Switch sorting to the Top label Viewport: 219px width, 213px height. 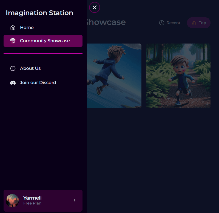pos(203,23)
